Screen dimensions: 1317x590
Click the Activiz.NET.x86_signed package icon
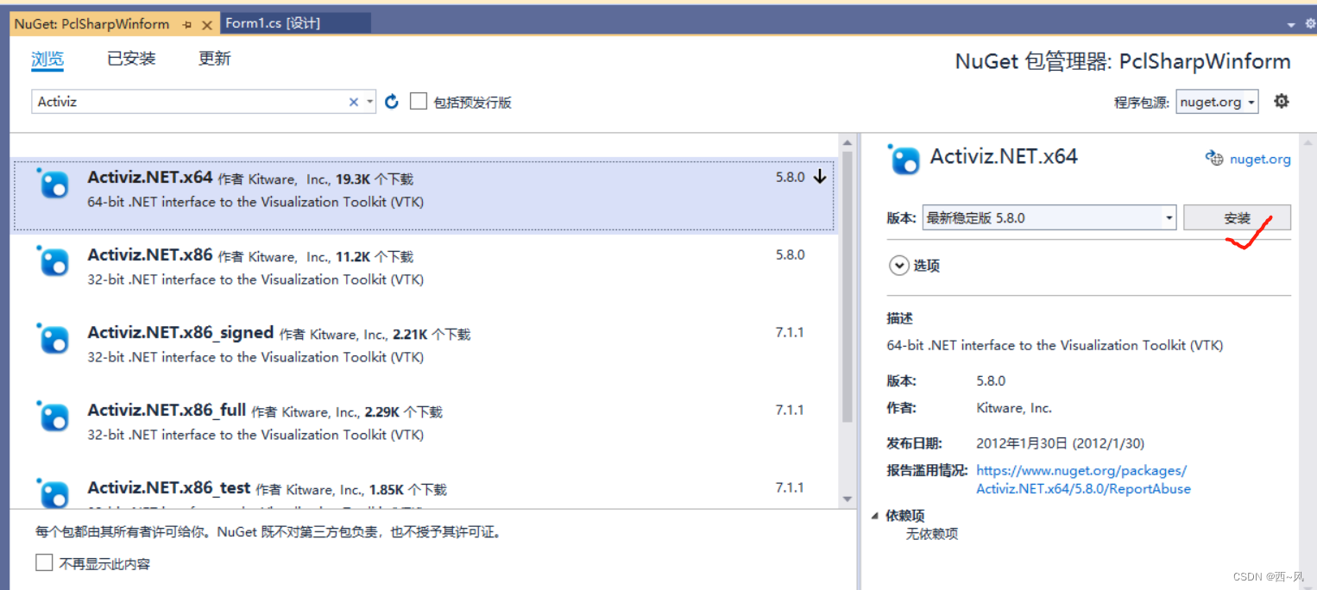tap(54, 340)
